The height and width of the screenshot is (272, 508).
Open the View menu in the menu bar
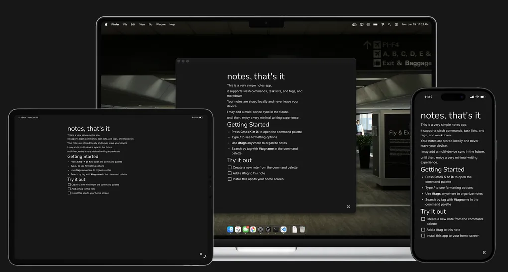(x=142, y=24)
